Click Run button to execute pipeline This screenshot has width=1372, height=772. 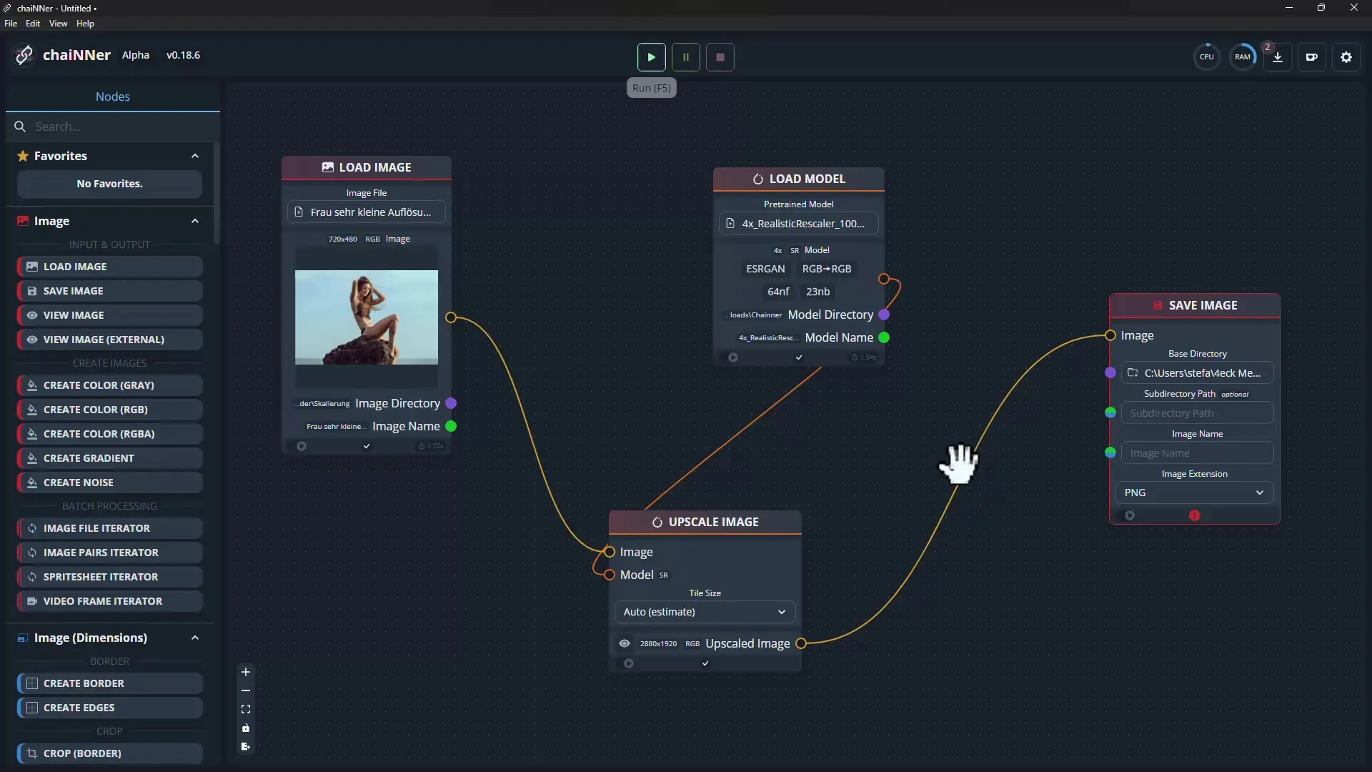pos(651,56)
